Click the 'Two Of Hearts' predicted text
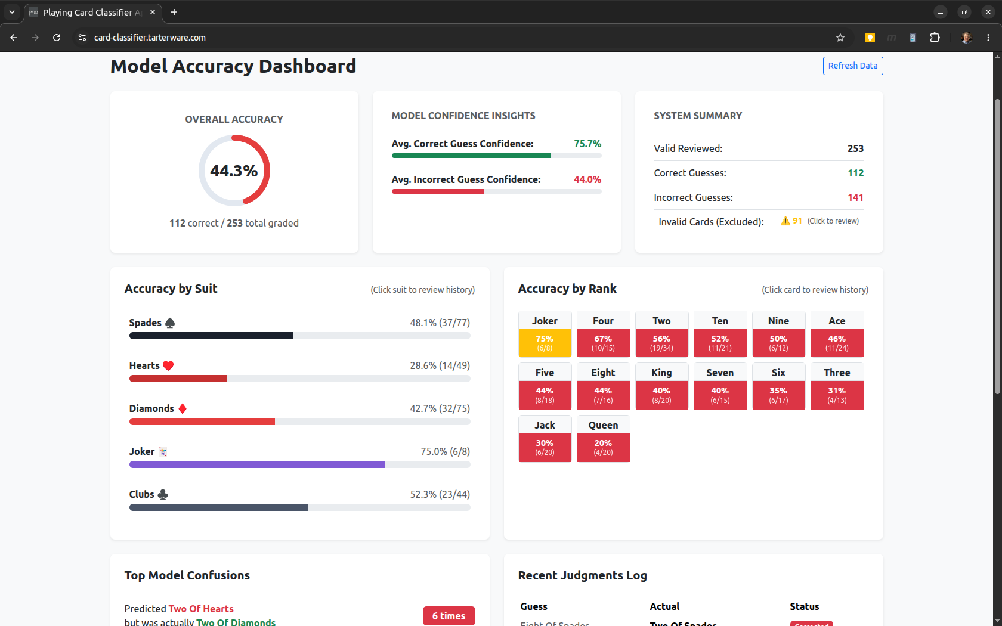The image size is (1002, 626). point(201,609)
